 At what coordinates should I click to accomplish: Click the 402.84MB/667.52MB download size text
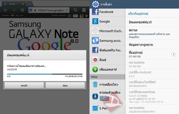tap(74, 76)
